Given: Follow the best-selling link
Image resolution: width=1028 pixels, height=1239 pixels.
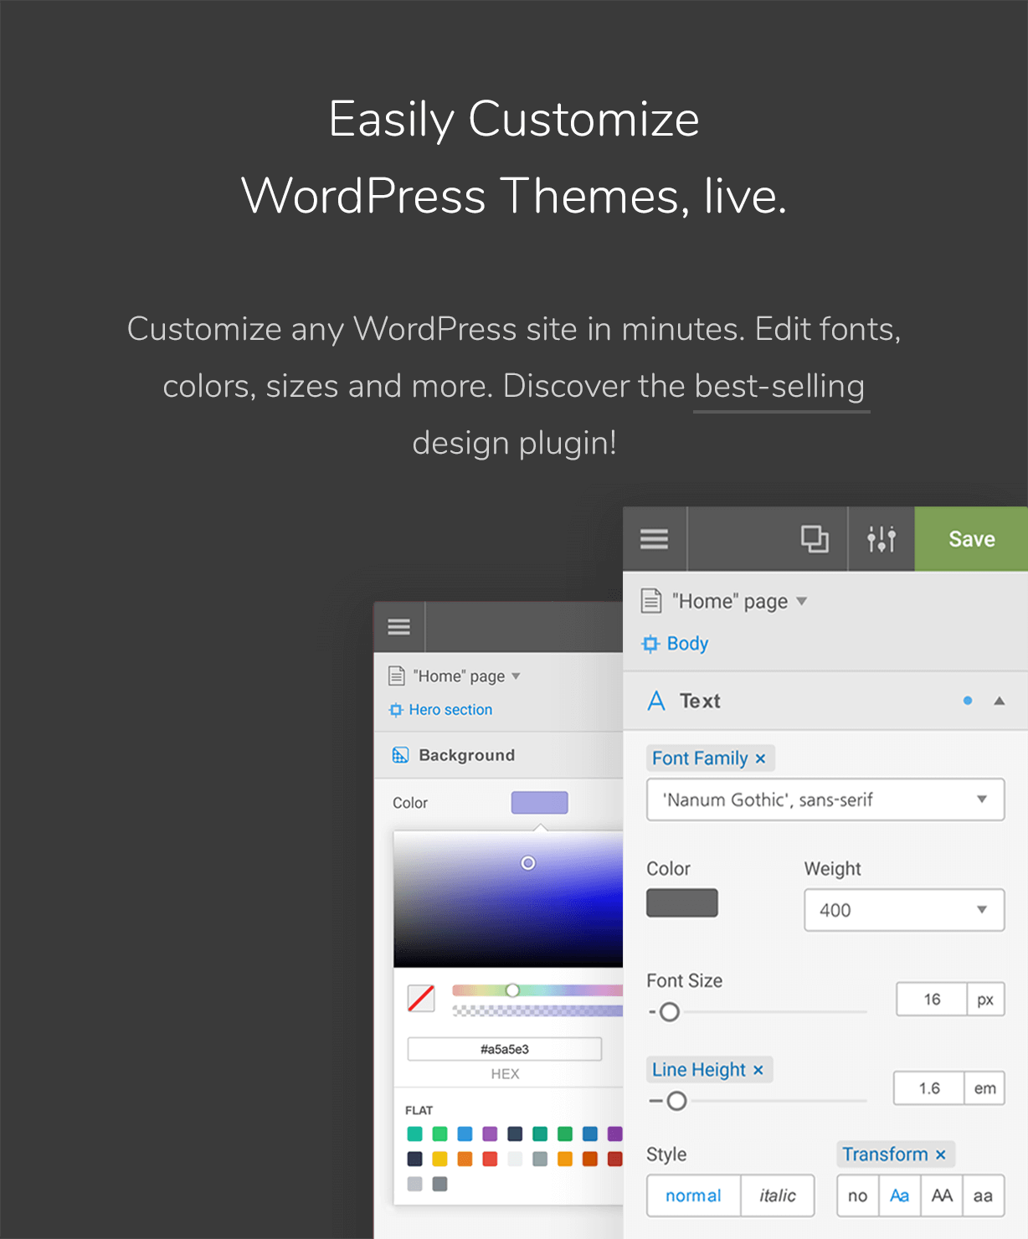Looking at the screenshot, I should pos(779,386).
